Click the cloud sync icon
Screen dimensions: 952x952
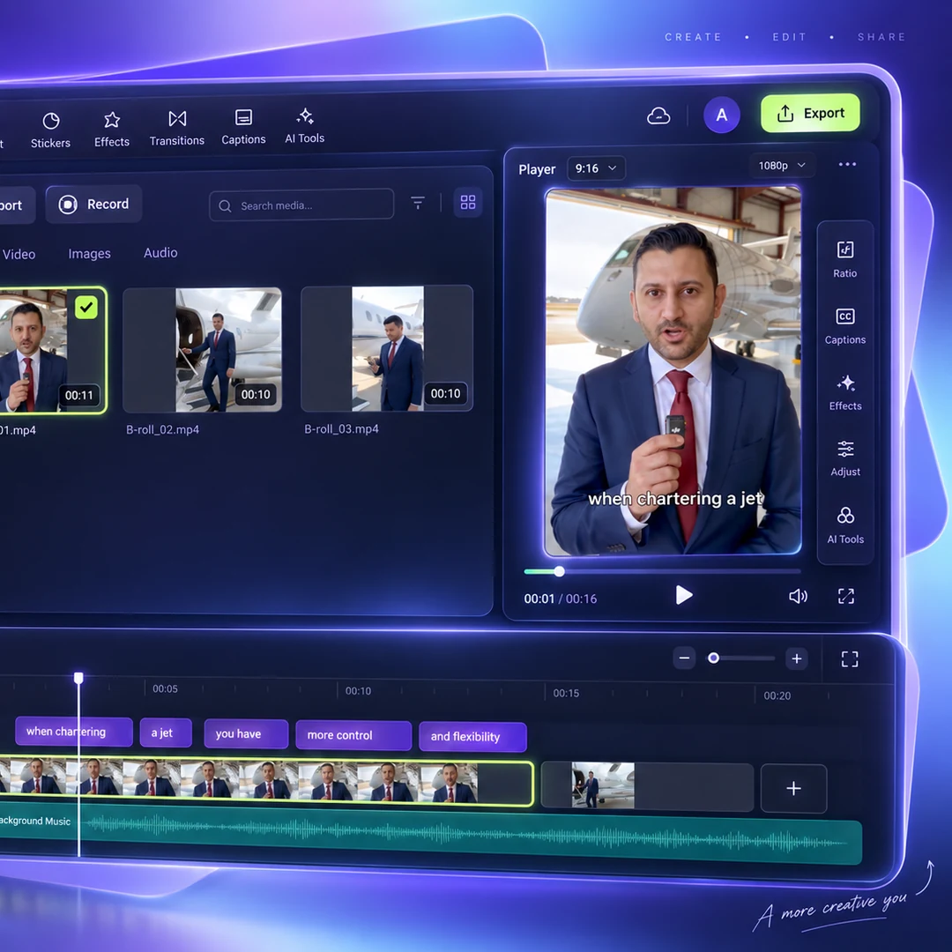click(x=658, y=115)
